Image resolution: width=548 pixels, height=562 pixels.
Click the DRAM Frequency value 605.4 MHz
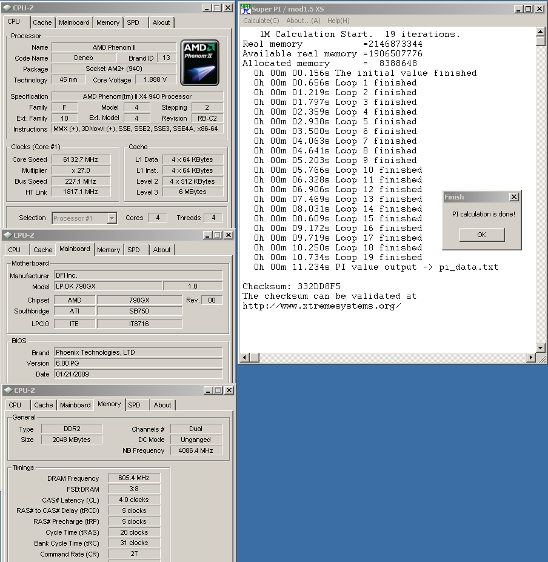click(134, 478)
